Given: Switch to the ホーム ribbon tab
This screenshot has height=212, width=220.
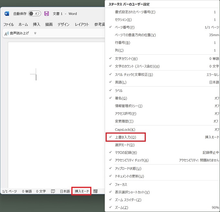Looking at the screenshot, I should (x=23, y=25).
